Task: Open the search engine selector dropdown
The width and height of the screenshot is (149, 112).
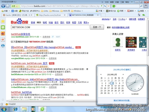Action: pyautogui.click(x=114, y=6)
